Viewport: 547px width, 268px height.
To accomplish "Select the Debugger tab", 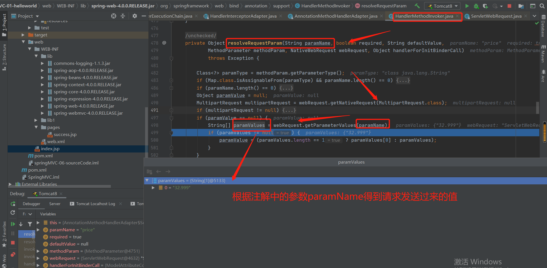I will coord(31,204).
